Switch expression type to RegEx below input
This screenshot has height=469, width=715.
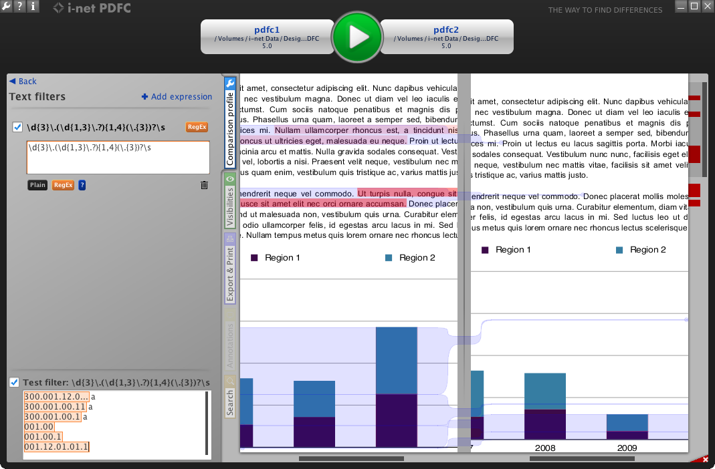pyautogui.click(x=63, y=185)
